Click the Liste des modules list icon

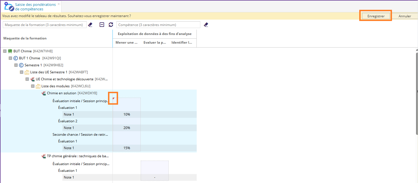(x=38, y=86)
